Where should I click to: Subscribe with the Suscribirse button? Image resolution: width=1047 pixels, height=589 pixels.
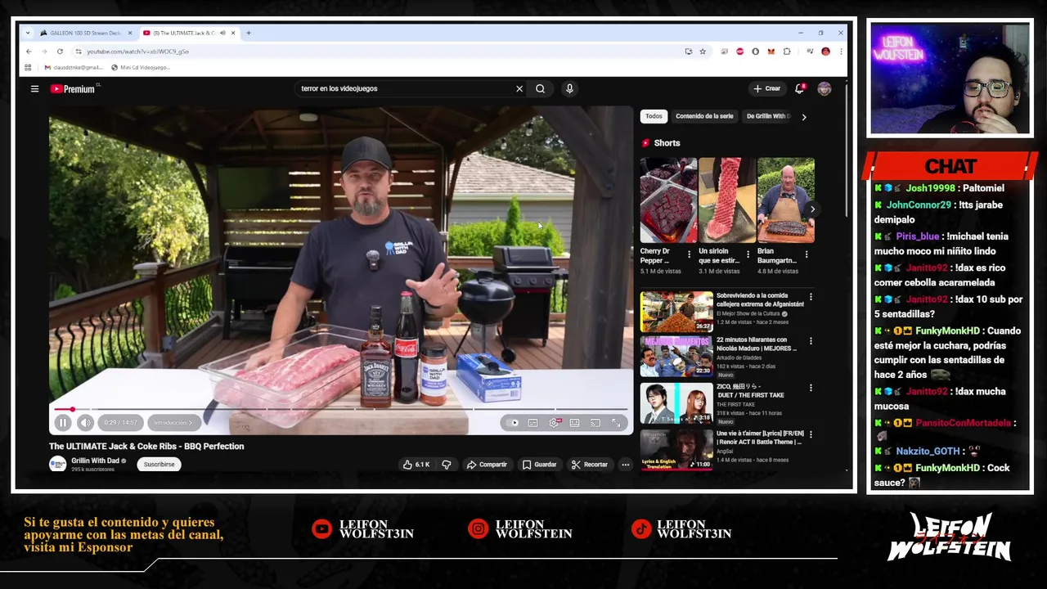click(x=160, y=465)
